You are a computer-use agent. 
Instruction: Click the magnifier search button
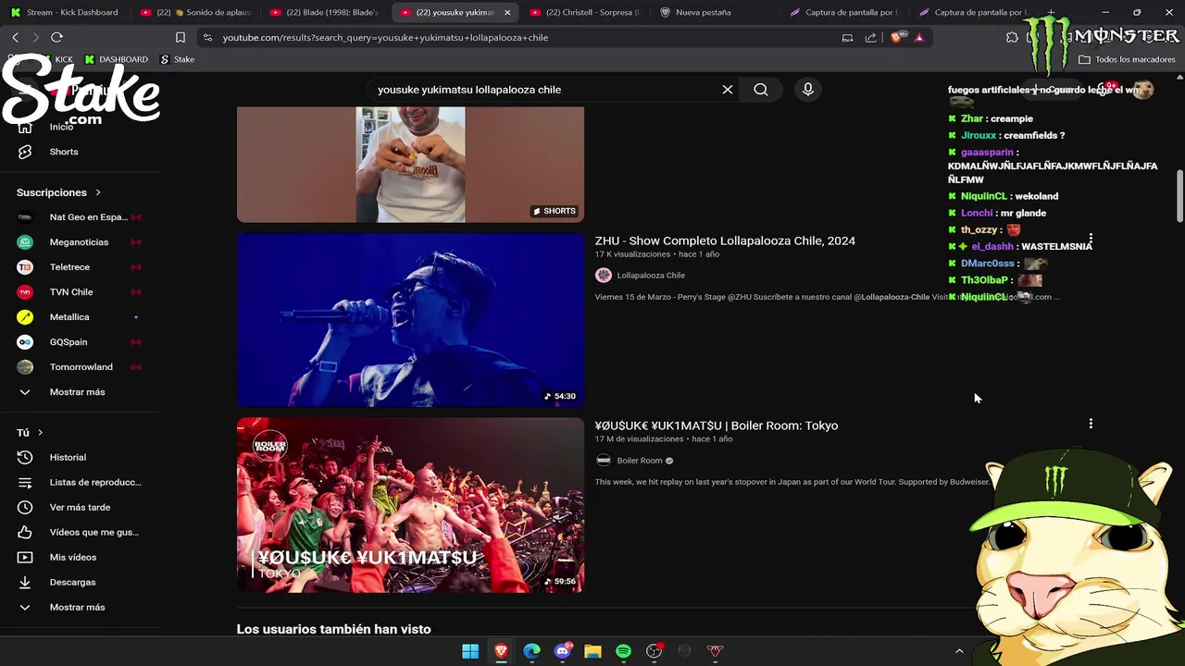tap(761, 90)
